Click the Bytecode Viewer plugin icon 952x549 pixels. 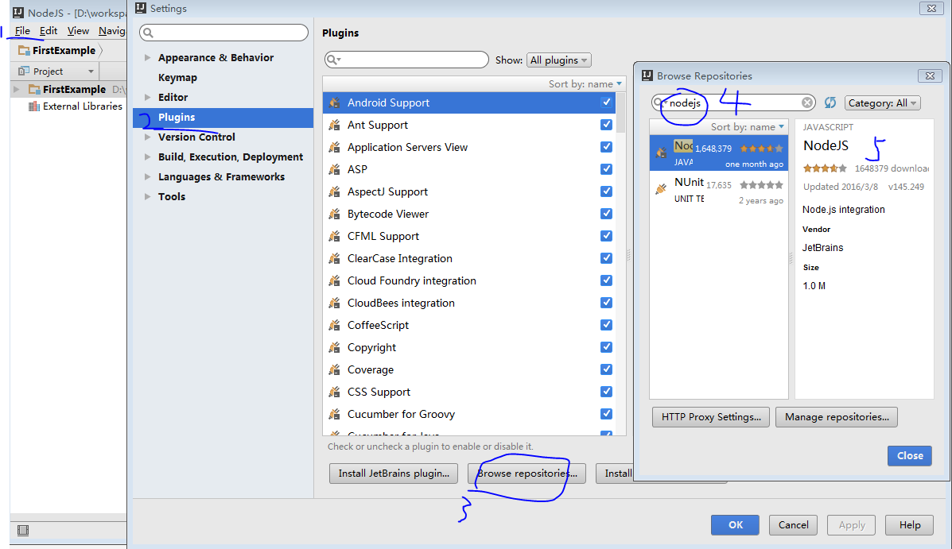pos(334,215)
